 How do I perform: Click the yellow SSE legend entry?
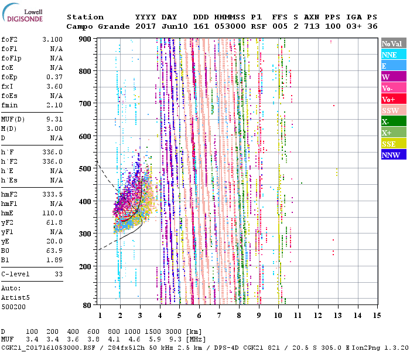(394, 144)
